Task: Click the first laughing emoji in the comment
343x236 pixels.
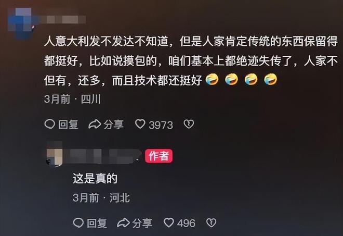Action: click(x=212, y=79)
